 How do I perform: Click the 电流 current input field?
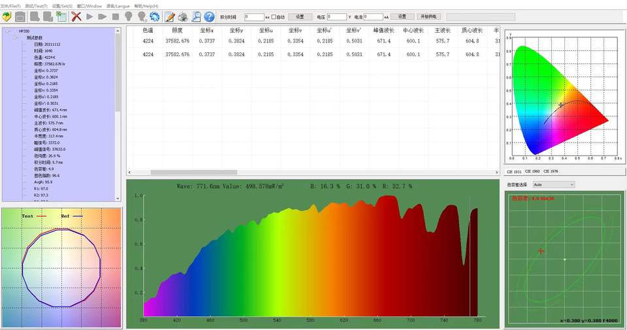click(x=373, y=17)
